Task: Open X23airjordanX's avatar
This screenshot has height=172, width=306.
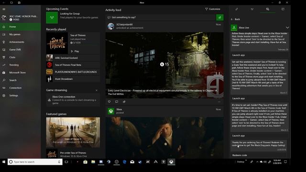Action: pyautogui.click(x=111, y=26)
